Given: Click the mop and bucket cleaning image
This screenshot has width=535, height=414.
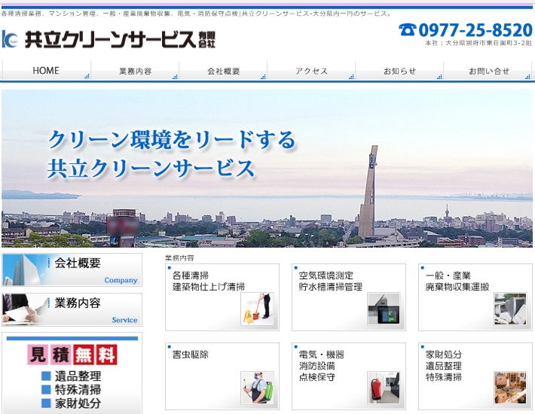Looking at the screenshot, I should point(257,309).
